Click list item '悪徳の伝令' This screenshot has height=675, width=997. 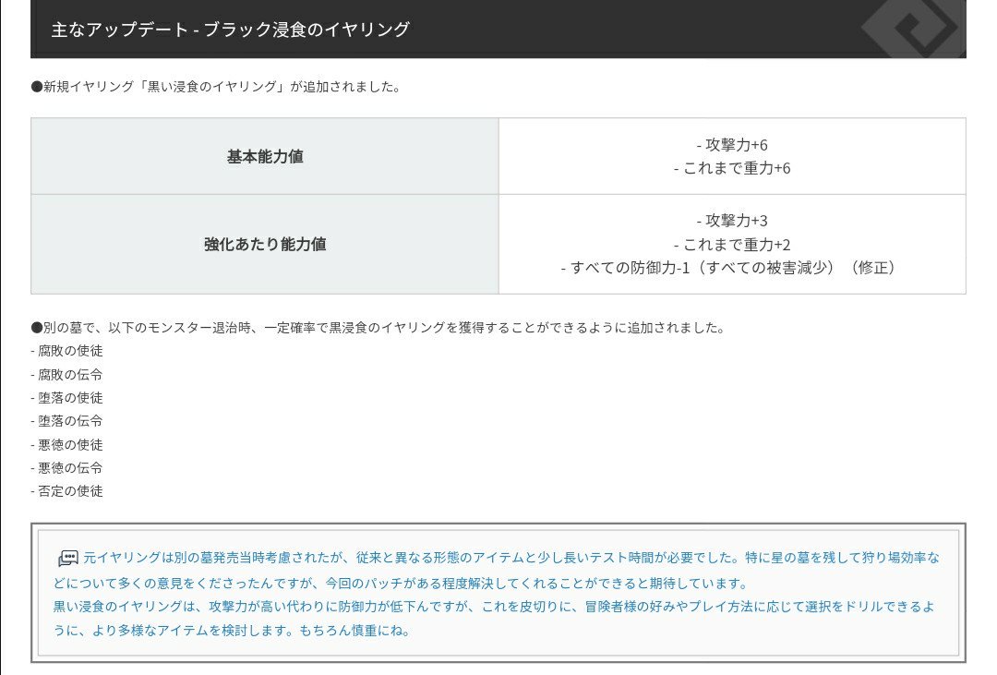coord(66,468)
